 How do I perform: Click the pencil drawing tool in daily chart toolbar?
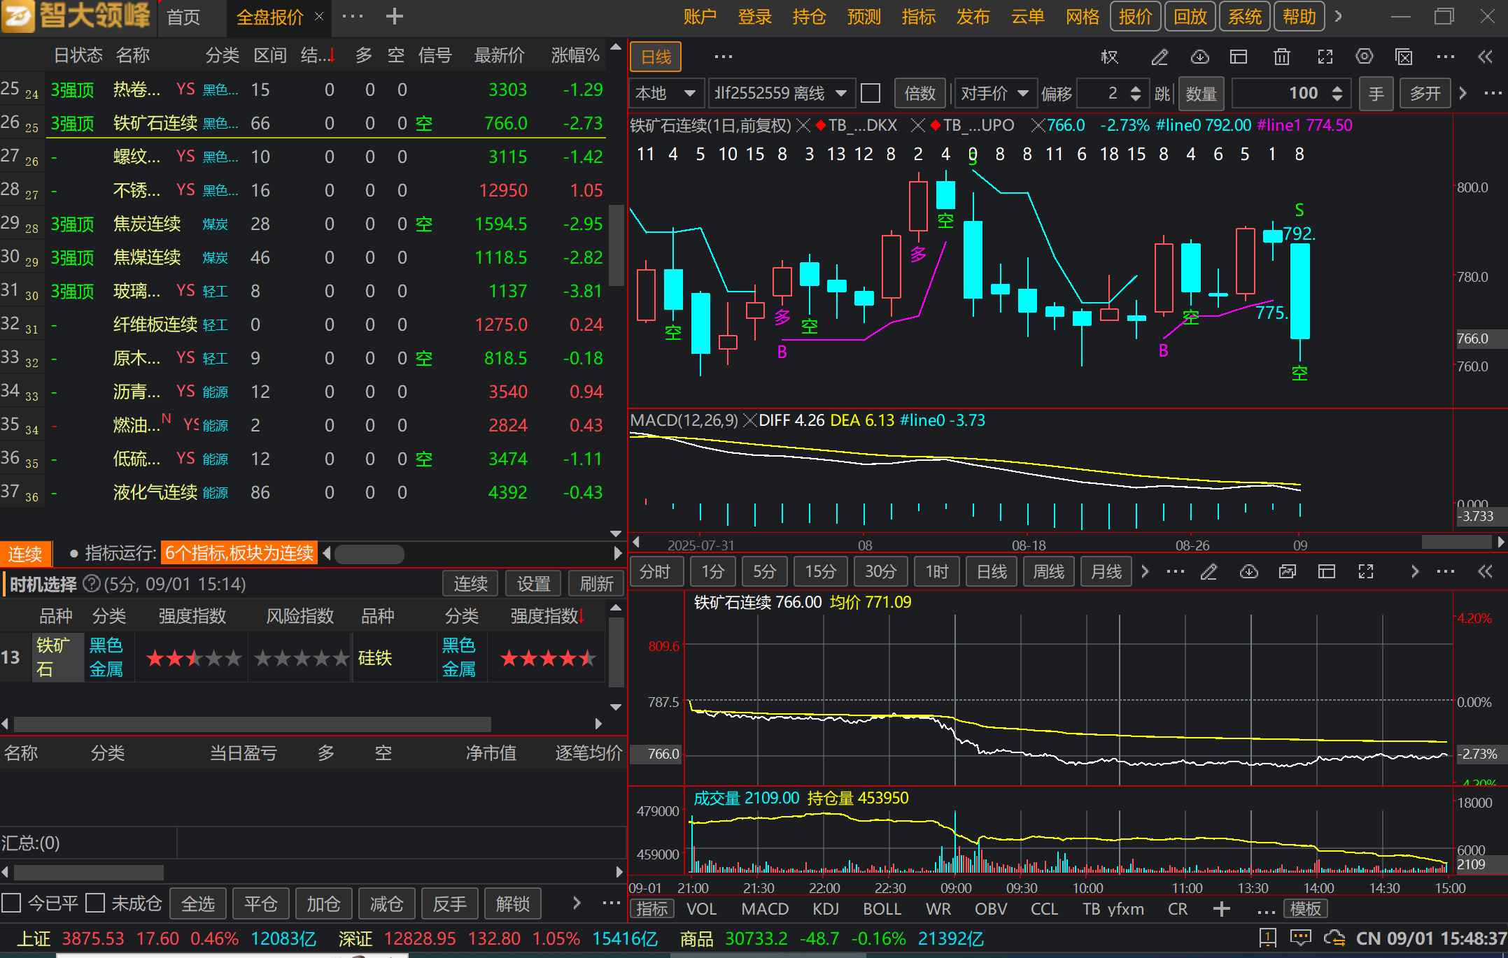click(x=1160, y=57)
